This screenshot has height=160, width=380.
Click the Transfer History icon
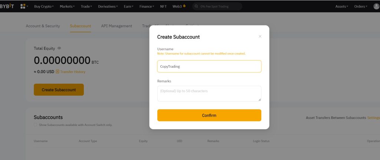click(x=58, y=72)
